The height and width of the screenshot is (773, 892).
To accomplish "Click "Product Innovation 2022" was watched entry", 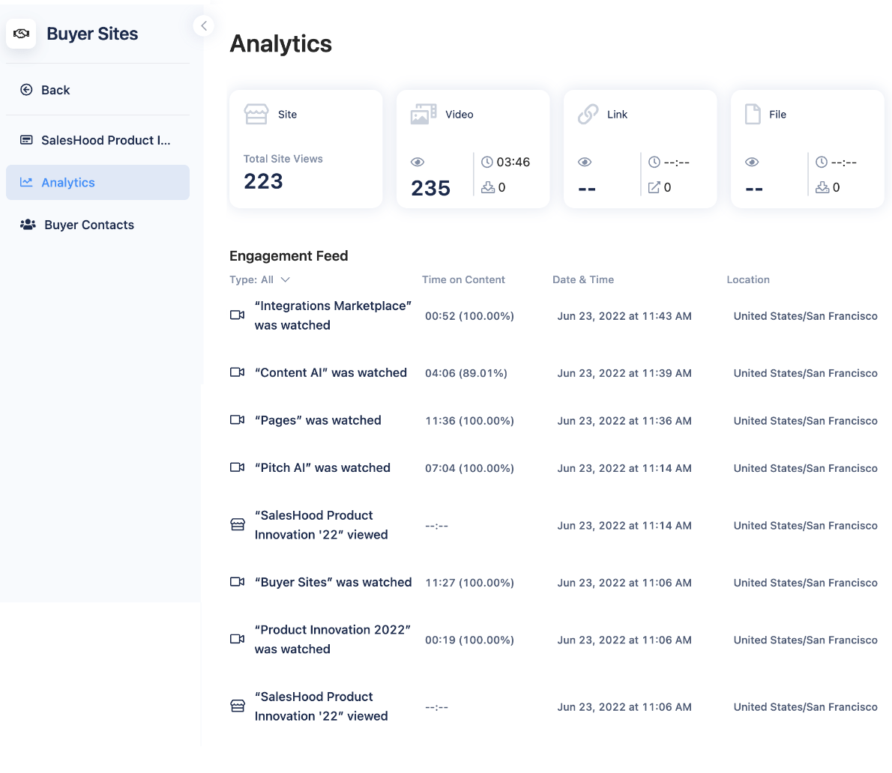I will [x=332, y=640].
